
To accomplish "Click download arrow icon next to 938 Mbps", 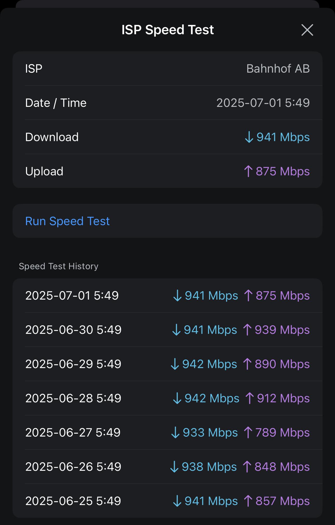I will [174, 467].
